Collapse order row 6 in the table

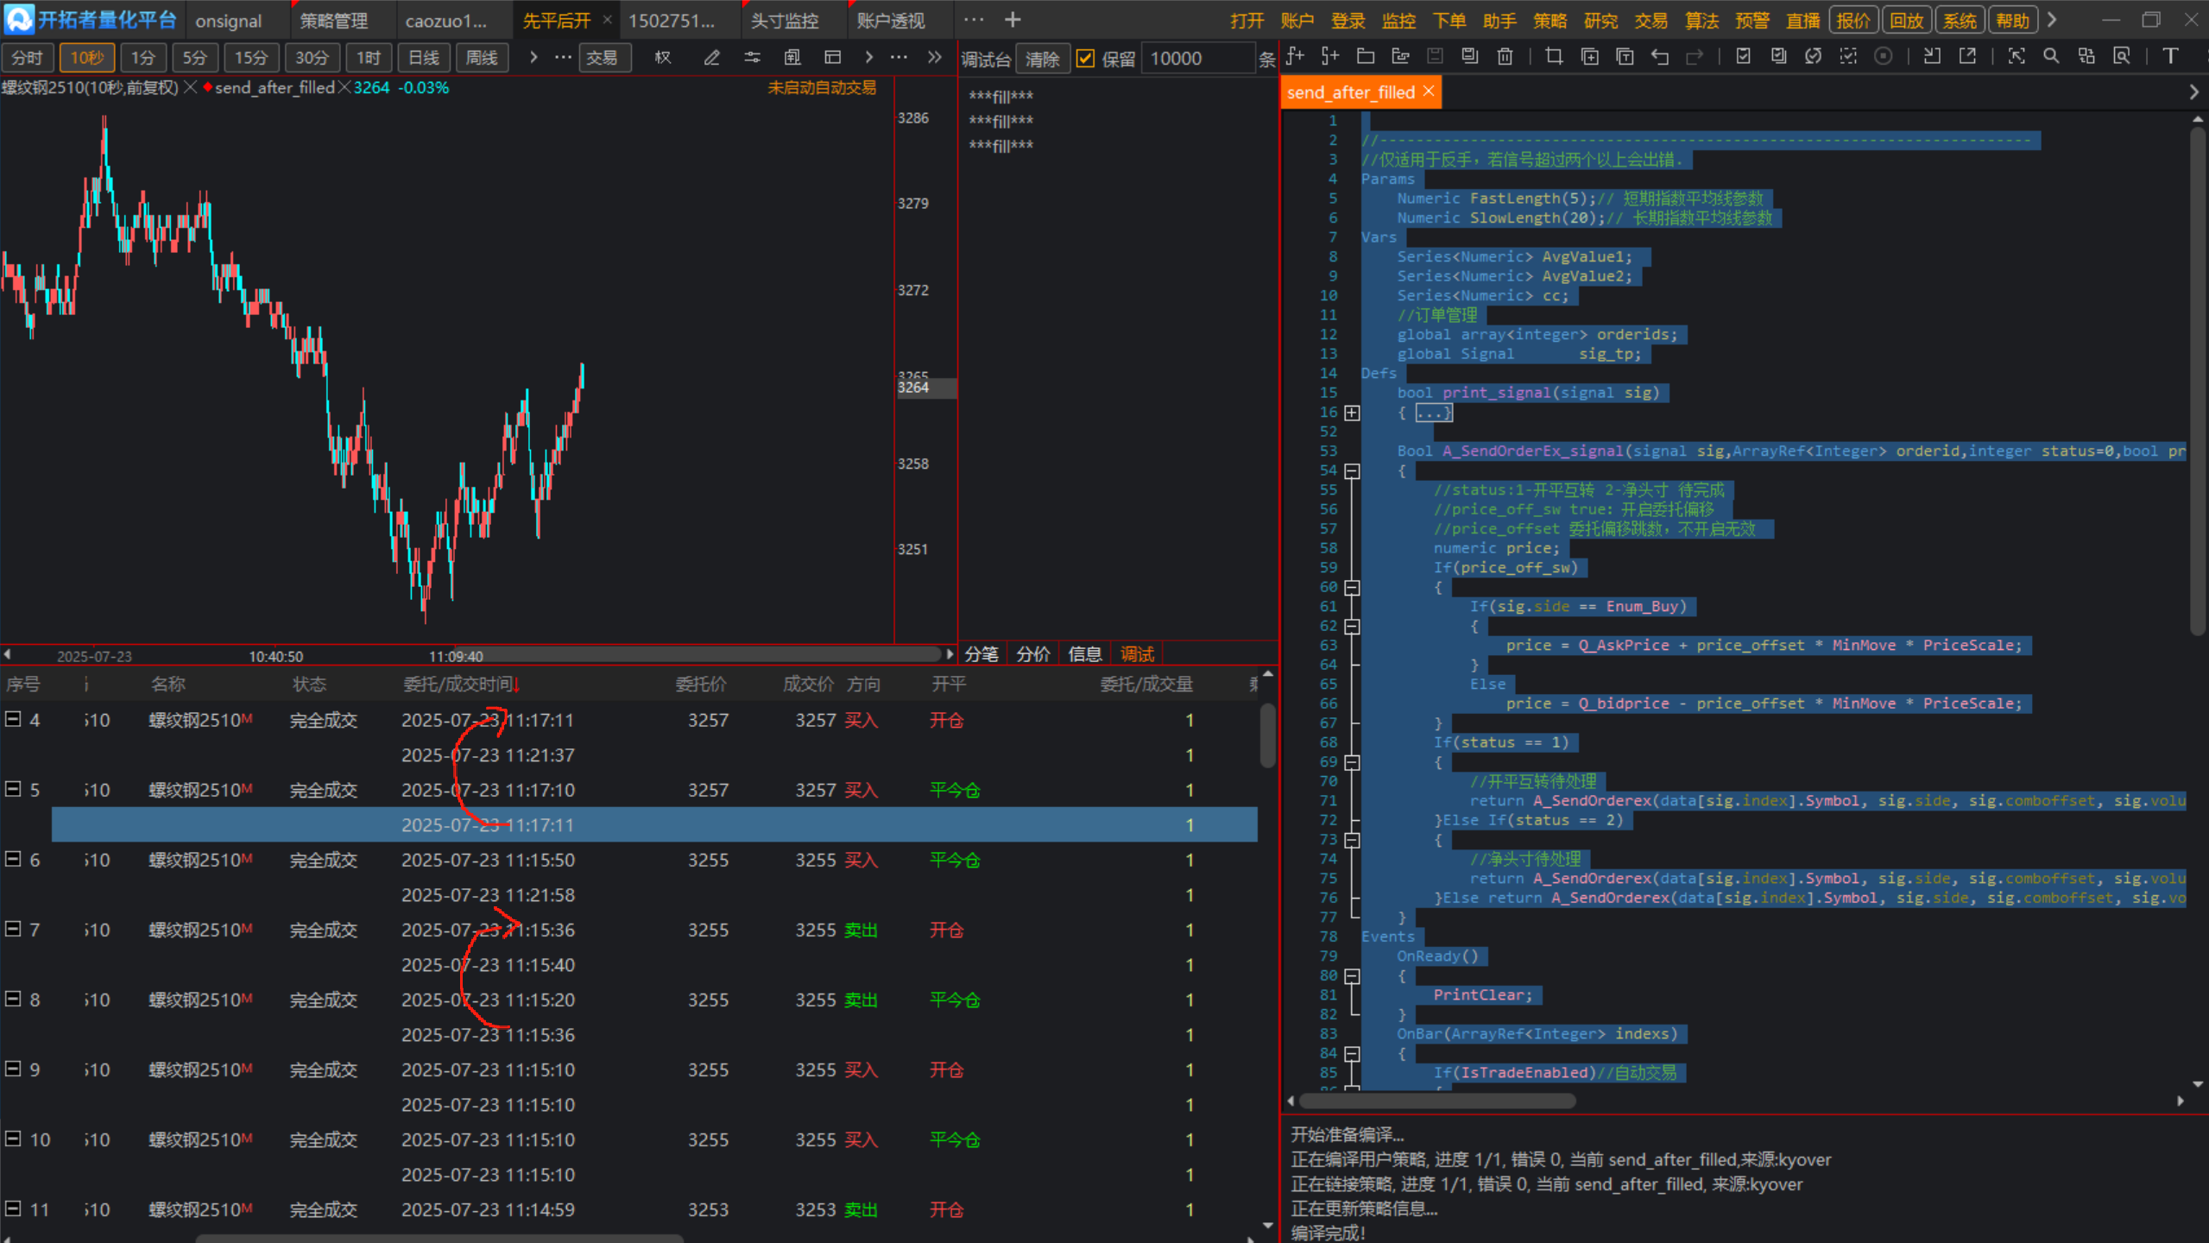tap(13, 859)
